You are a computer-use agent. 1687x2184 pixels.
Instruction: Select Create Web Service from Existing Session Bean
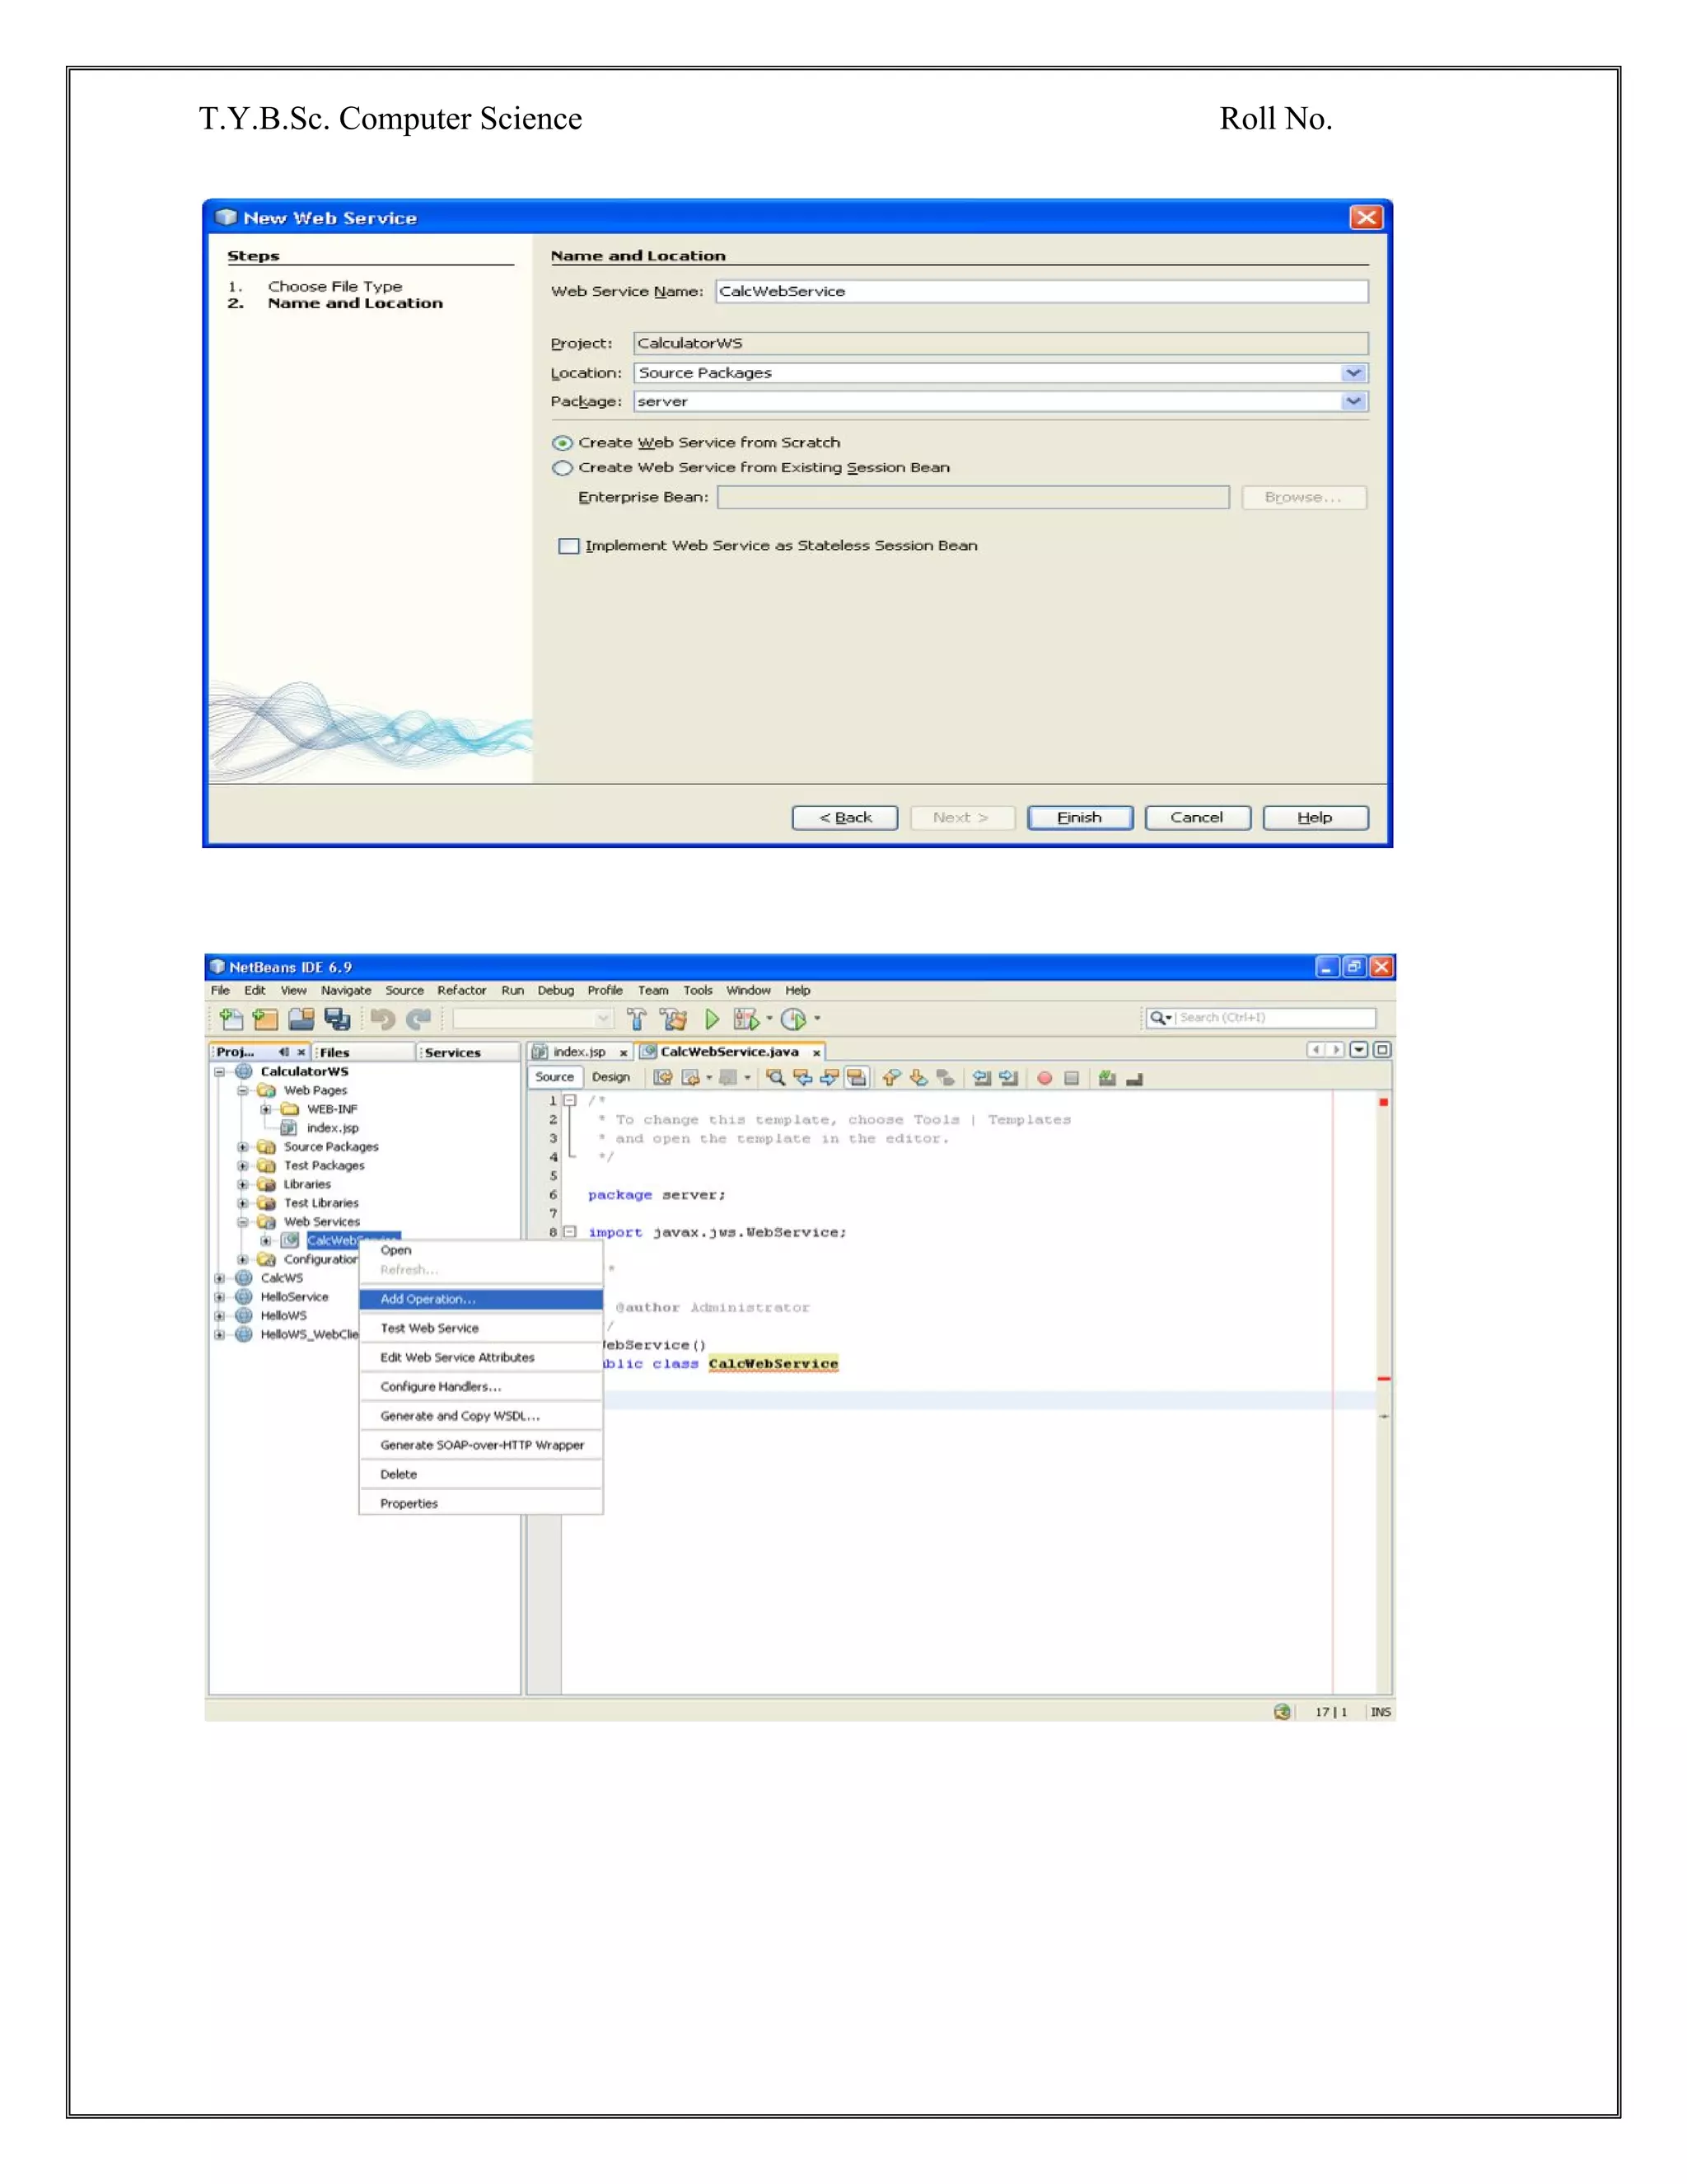[x=563, y=468]
